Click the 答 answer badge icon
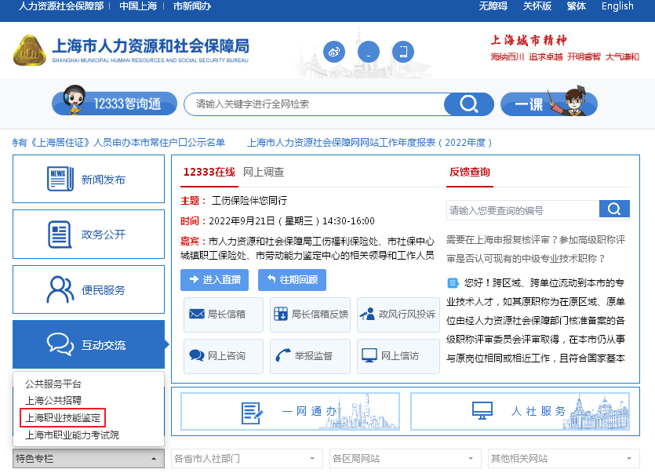This screenshot has width=655, height=473. (x=453, y=283)
